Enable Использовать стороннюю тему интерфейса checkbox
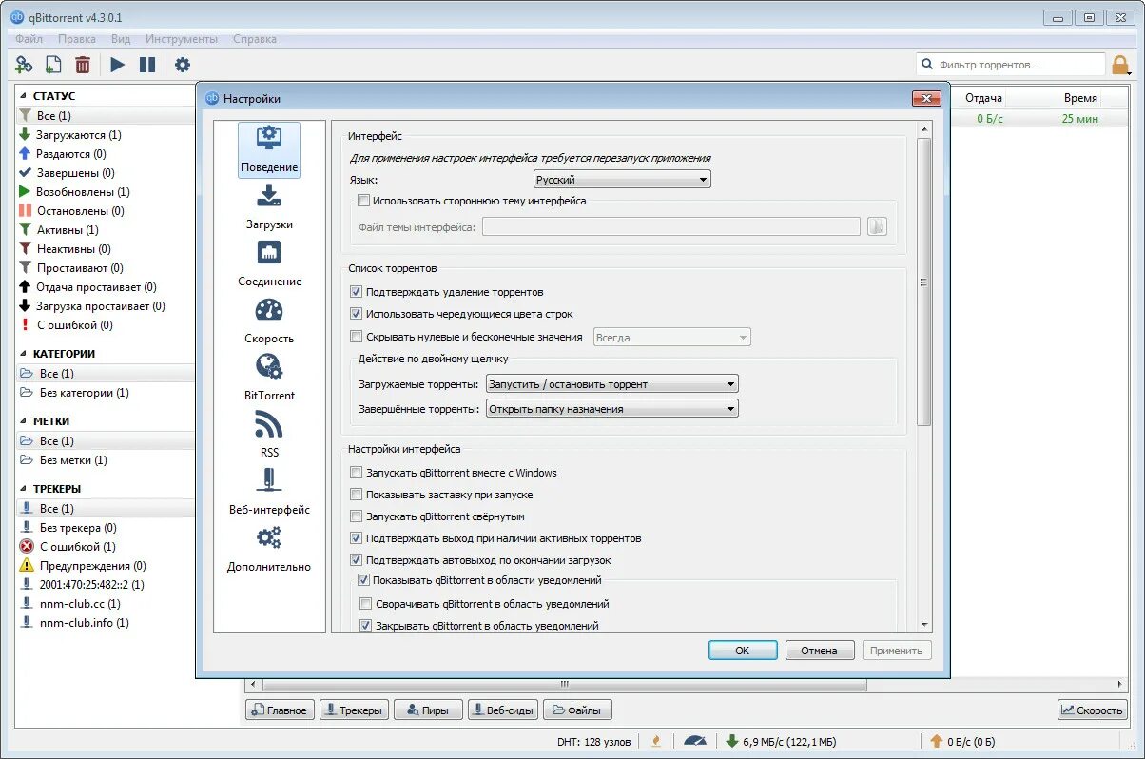Viewport: 1145px width, 759px height. click(x=363, y=201)
